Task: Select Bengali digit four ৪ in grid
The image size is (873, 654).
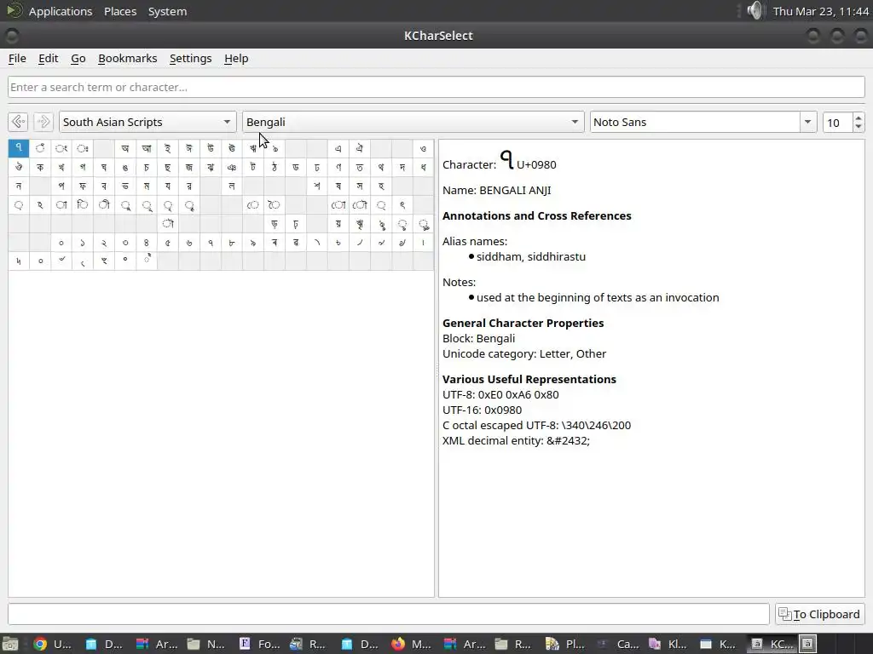Action: [147, 243]
